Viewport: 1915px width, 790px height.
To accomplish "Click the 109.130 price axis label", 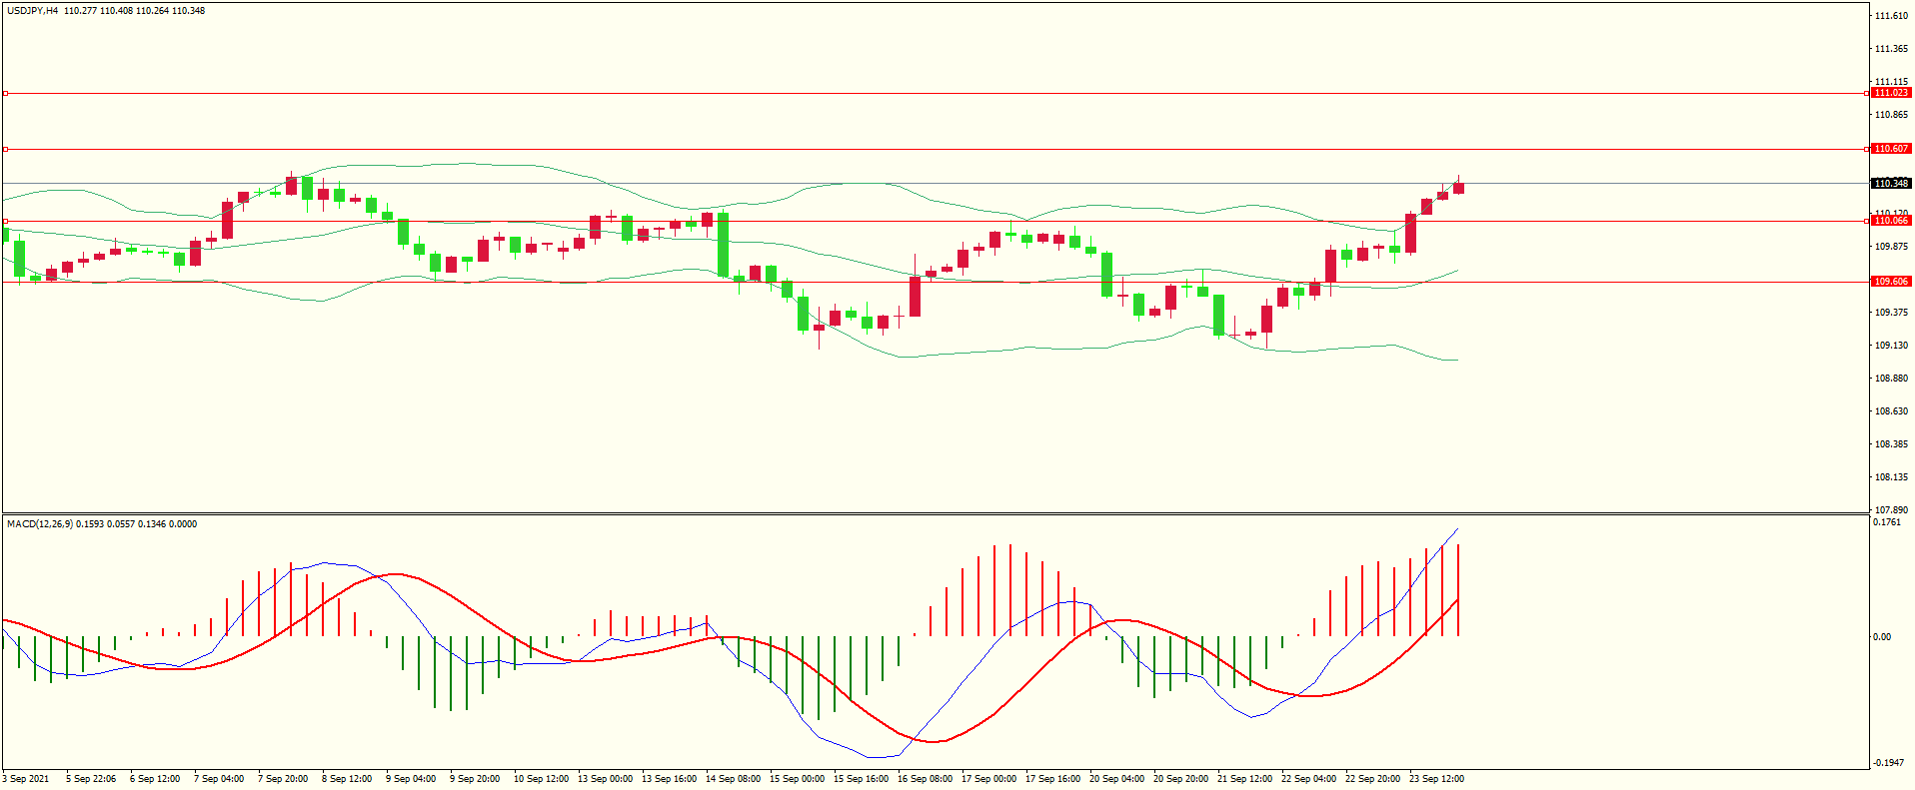I will pos(1891,346).
